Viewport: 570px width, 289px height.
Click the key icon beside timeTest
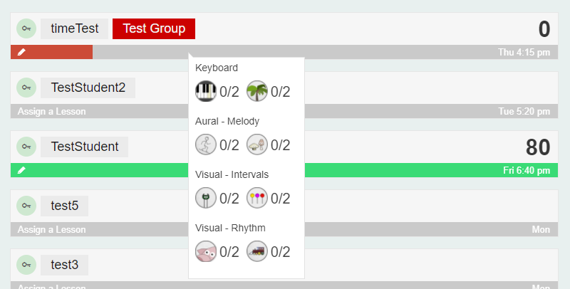(x=26, y=28)
